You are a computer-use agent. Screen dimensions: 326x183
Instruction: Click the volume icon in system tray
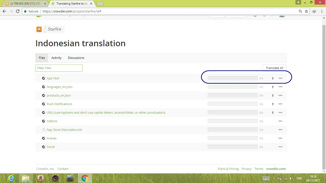tap(291, 178)
